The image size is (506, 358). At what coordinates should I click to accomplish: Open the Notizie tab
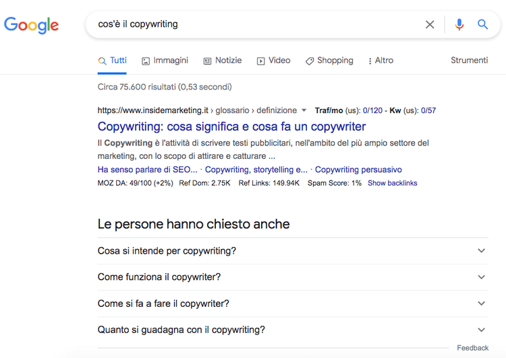[223, 61]
